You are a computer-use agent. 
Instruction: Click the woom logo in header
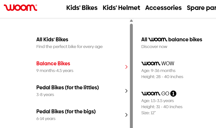(x=20, y=8)
